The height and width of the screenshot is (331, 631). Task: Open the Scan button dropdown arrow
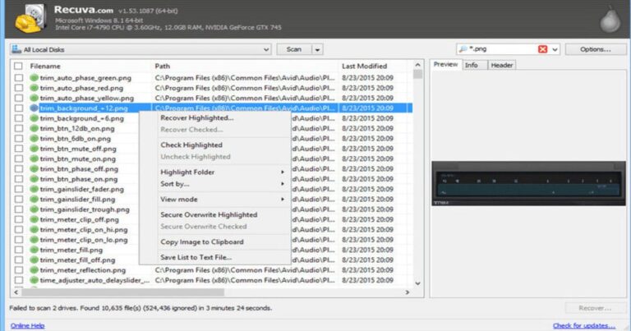coord(317,49)
